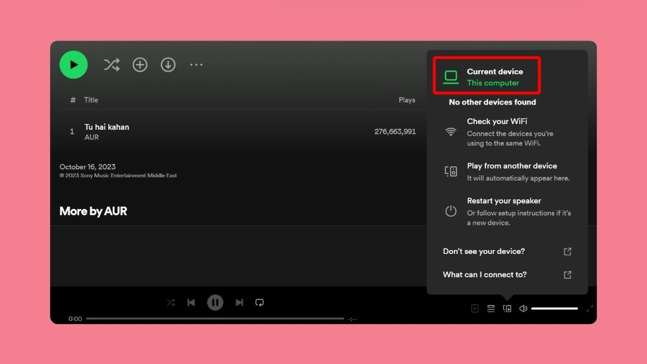
Task: Click the WiFi icon in device panel
Action: click(451, 132)
